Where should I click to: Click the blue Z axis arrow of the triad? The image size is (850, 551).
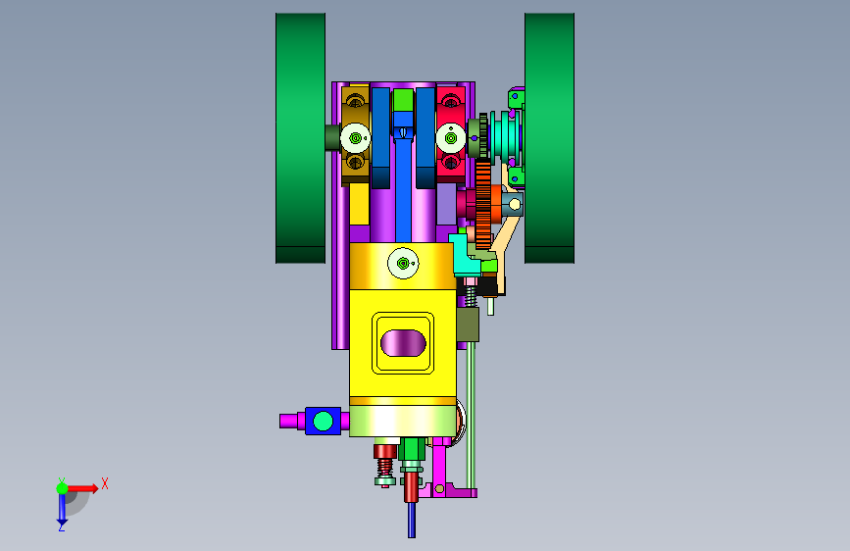(62, 510)
